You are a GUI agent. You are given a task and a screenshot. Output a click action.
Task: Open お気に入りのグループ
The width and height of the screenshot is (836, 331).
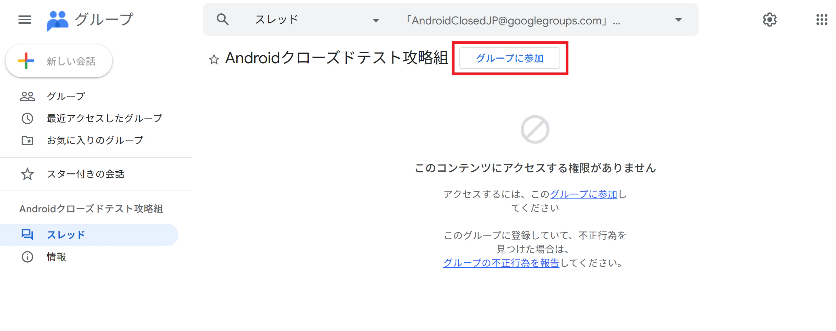(x=89, y=140)
